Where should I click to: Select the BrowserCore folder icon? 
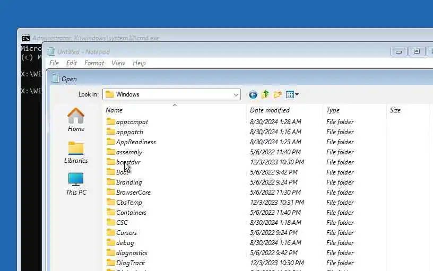click(111, 192)
